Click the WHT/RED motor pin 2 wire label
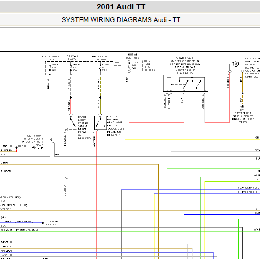 pos(228,82)
